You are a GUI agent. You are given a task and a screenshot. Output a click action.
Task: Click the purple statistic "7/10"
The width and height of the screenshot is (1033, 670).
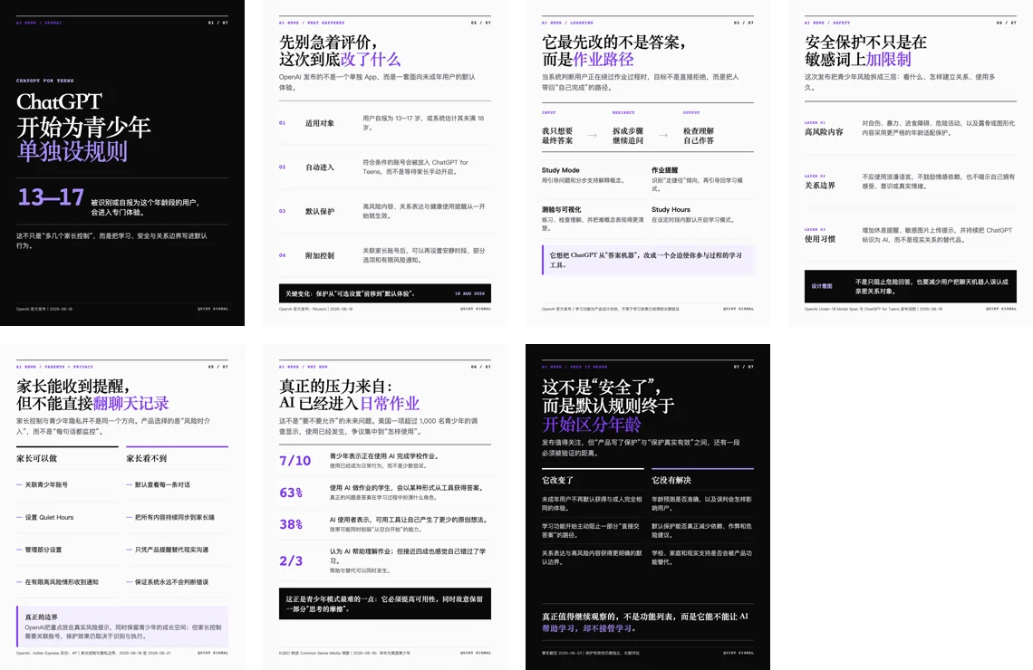pyautogui.click(x=294, y=461)
